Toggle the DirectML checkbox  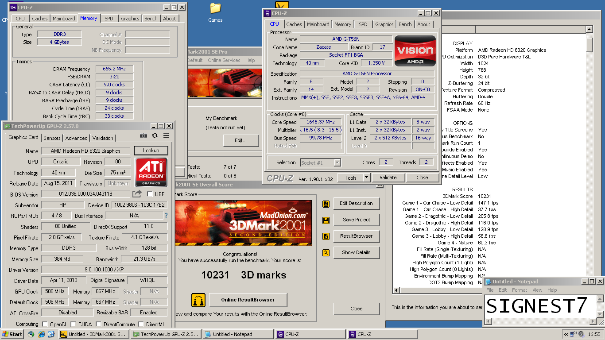(140, 325)
